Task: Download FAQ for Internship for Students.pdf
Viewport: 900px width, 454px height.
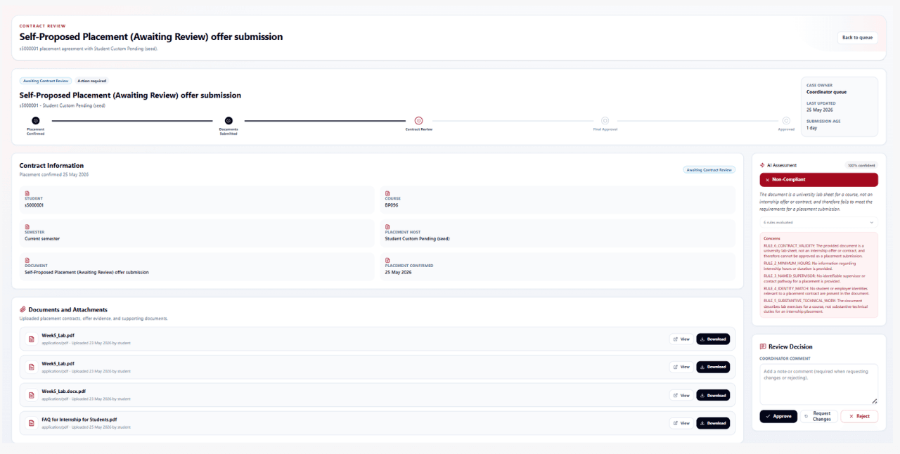Action: (713, 423)
